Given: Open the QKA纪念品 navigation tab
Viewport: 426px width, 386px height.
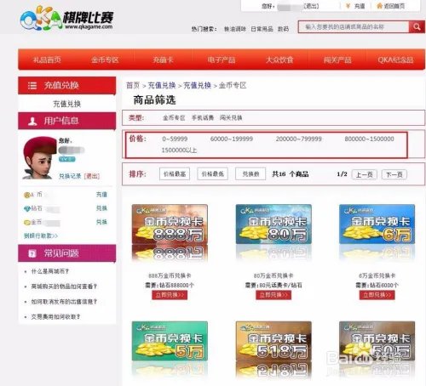Looking at the screenshot, I should [395, 60].
